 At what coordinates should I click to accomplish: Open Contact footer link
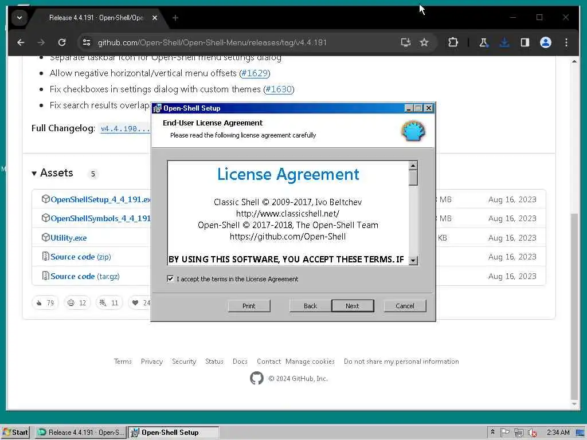(x=269, y=362)
